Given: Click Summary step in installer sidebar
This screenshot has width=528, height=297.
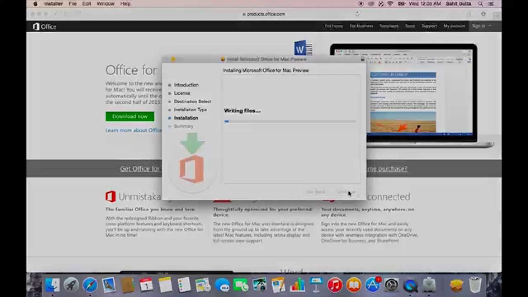Looking at the screenshot, I should tap(184, 126).
